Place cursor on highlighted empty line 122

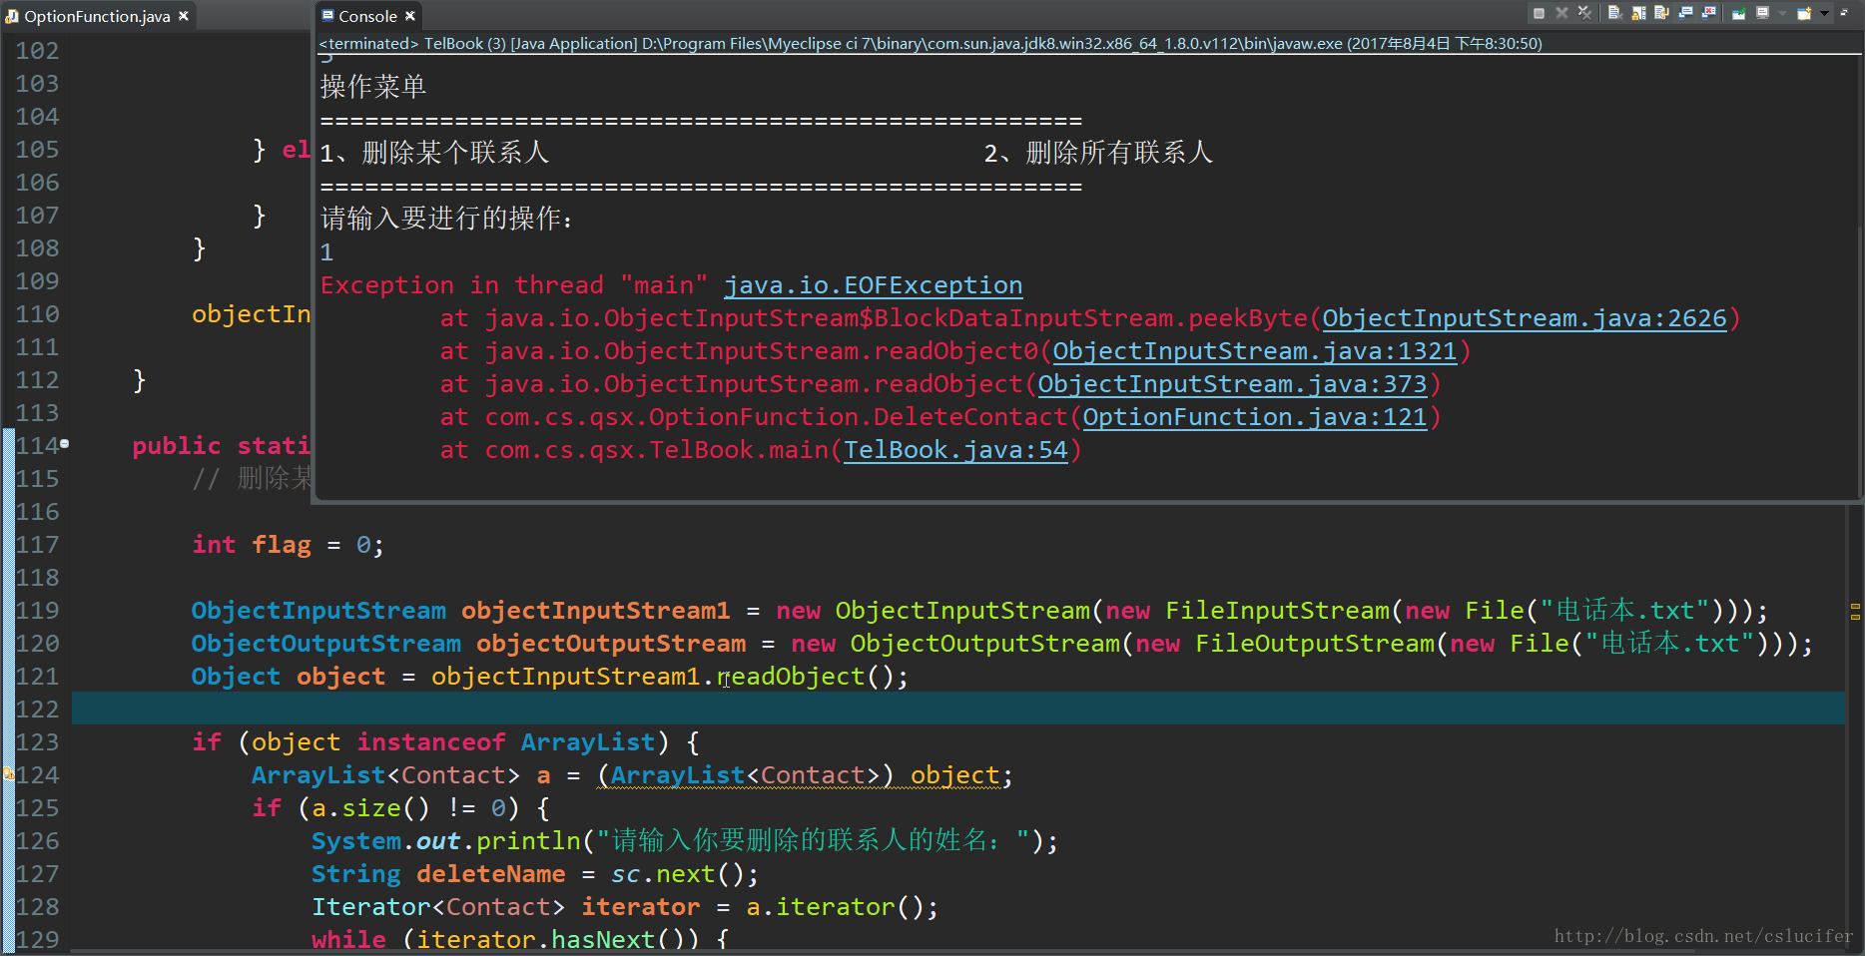point(958,709)
